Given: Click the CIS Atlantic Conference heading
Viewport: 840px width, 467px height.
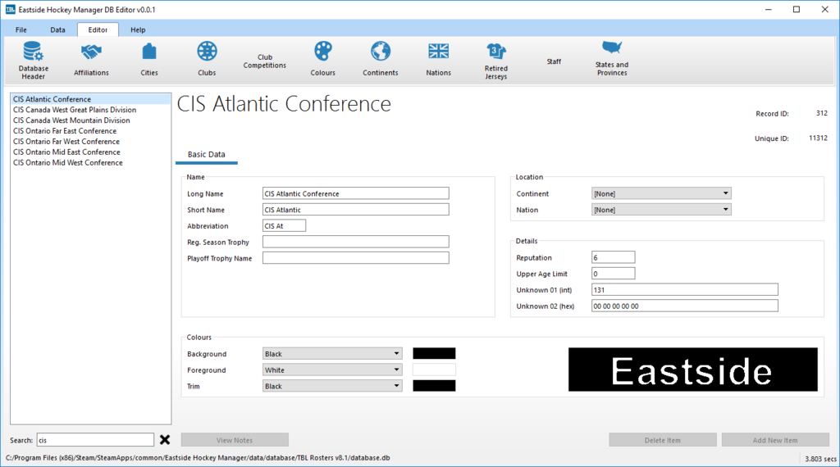Looking at the screenshot, I should [284, 104].
